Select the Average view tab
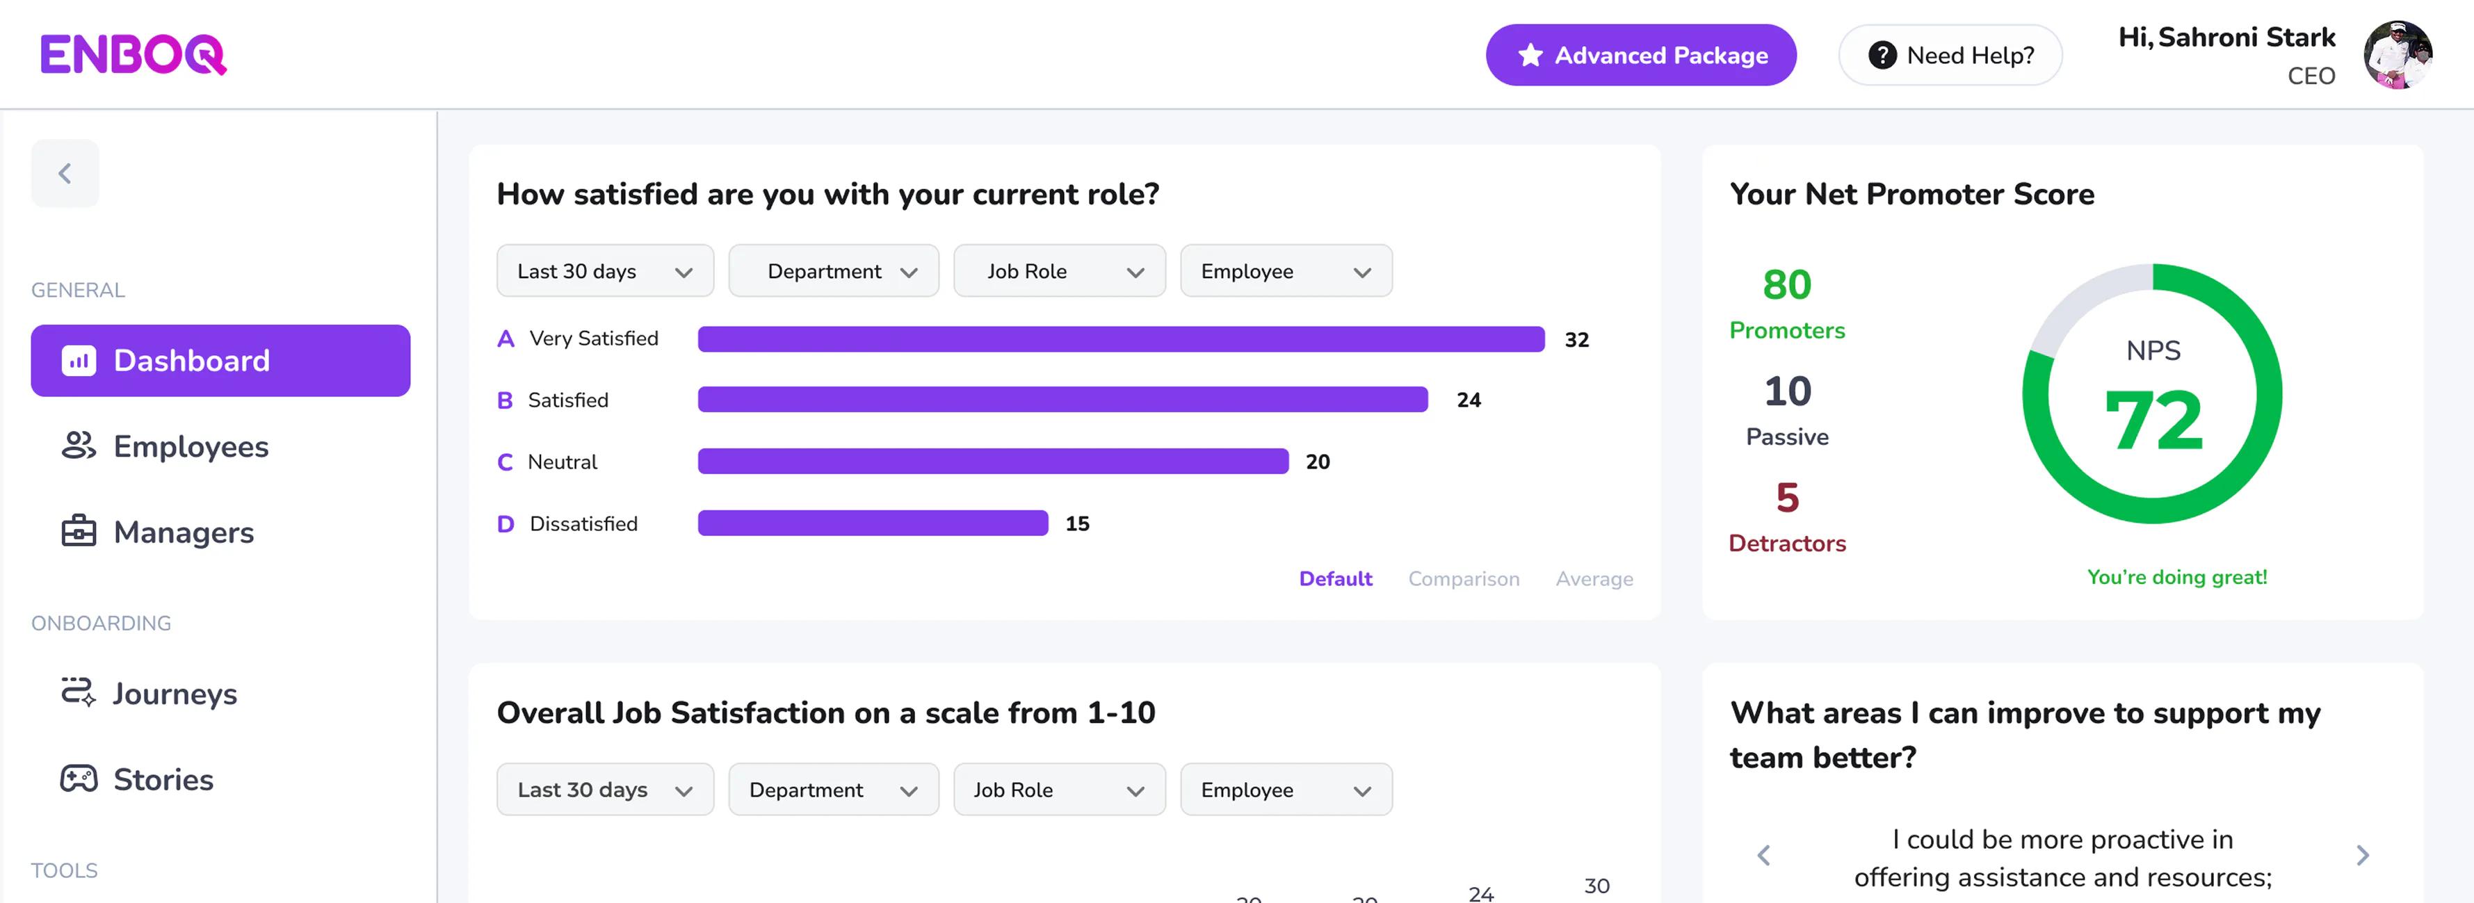Image resolution: width=2474 pixels, height=903 pixels. pos(1594,578)
